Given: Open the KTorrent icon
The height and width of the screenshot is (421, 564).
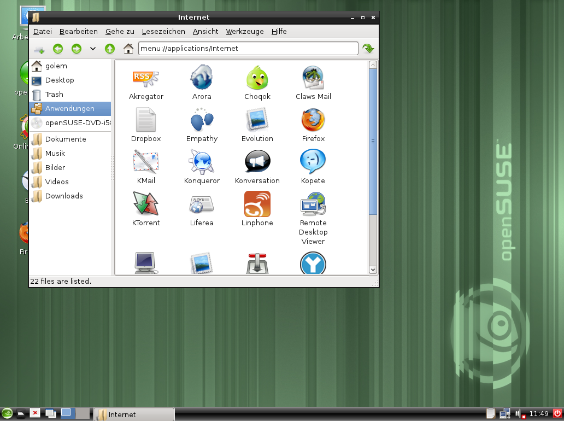Looking at the screenshot, I should tap(145, 204).
